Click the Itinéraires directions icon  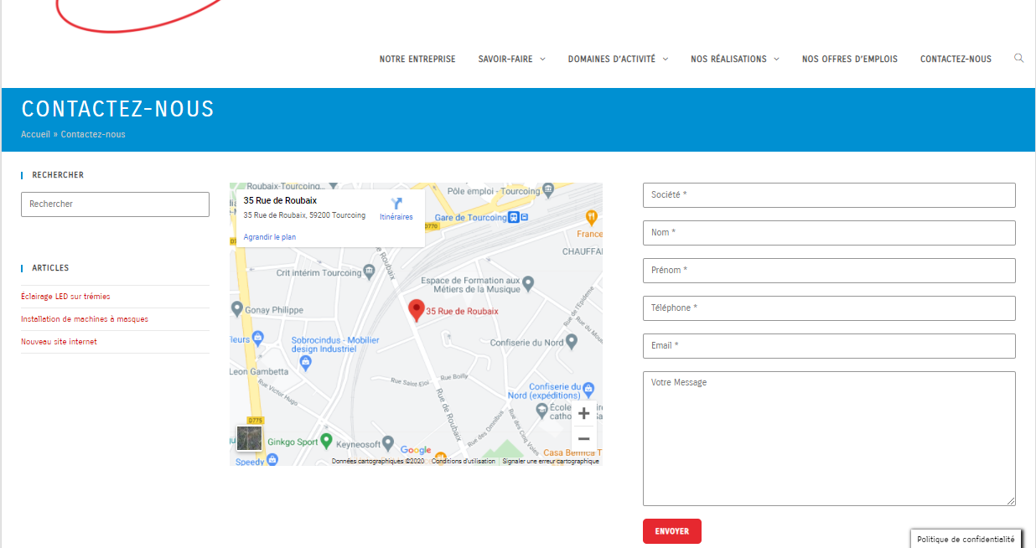[x=396, y=204]
